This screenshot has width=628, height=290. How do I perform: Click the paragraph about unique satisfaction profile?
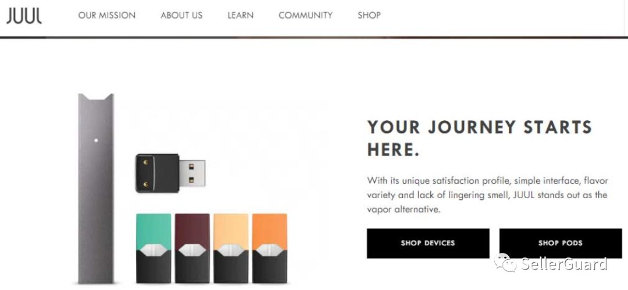(x=487, y=195)
